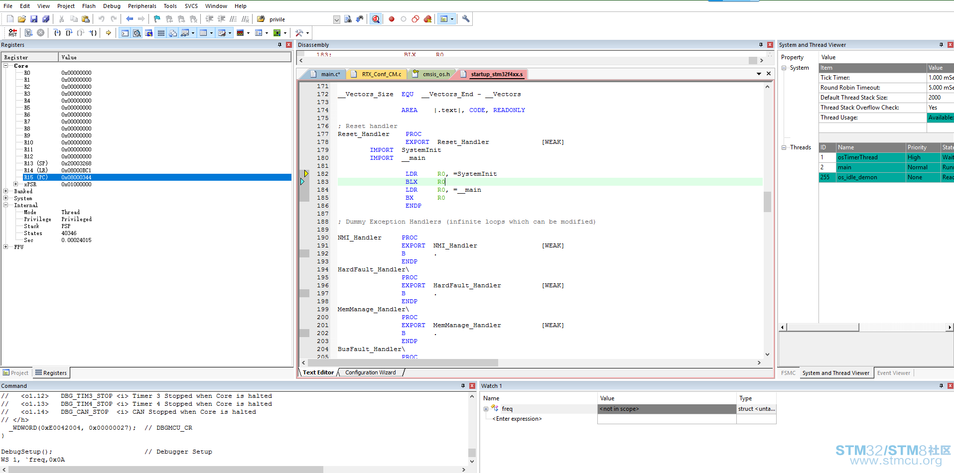Create a new file from toolbar
Viewport: 954px width, 473px height.
pyautogui.click(x=10, y=19)
